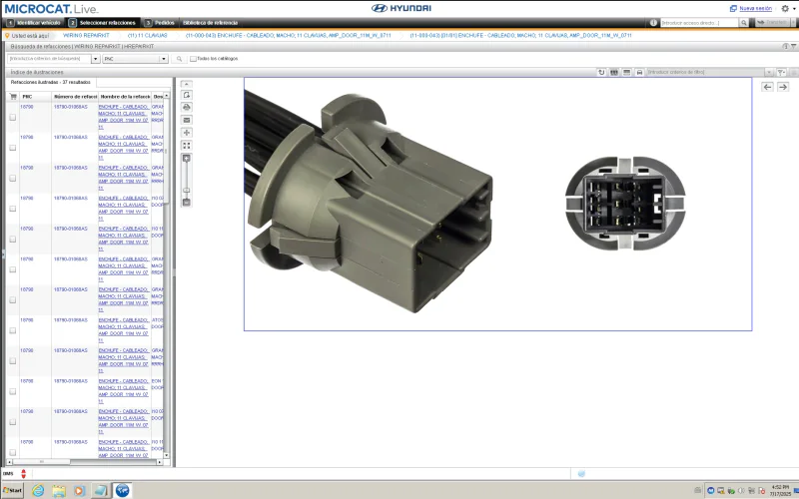Go to the next illustration arrow

pos(783,87)
